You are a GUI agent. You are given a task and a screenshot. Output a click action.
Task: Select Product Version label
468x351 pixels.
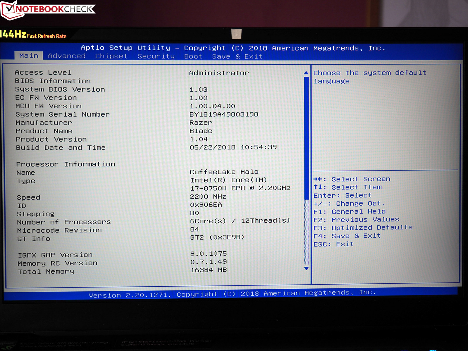coord(51,139)
